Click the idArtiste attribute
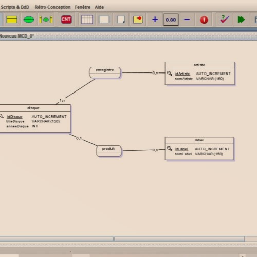This screenshot has width=257, height=257. (182, 74)
